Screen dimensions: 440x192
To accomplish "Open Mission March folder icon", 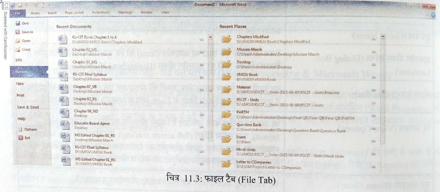I will click(227, 52).
